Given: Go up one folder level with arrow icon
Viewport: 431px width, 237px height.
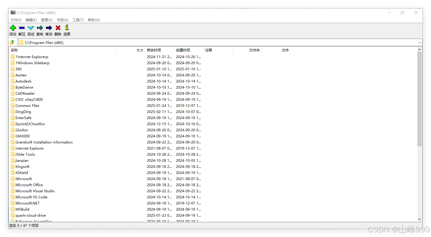Looking at the screenshot, I should 12,42.
